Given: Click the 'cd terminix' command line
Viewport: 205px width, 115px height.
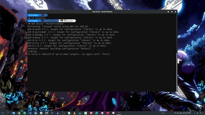Looking at the screenshot, I should (37, 18).
